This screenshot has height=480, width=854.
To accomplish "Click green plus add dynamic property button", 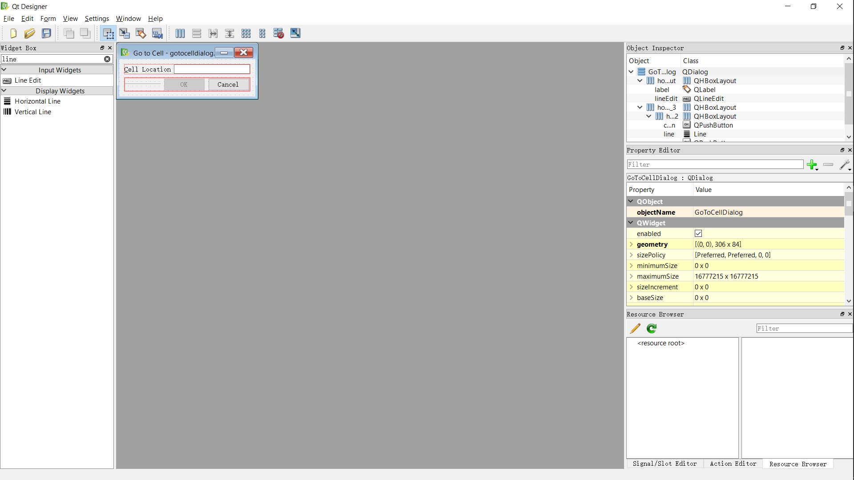I will click(x=812, y=165).
